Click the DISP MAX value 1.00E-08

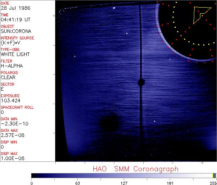[12, 158]
